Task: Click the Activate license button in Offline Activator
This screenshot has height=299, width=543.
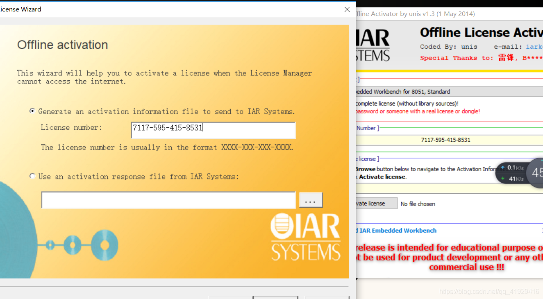Action: click(376, 203)
